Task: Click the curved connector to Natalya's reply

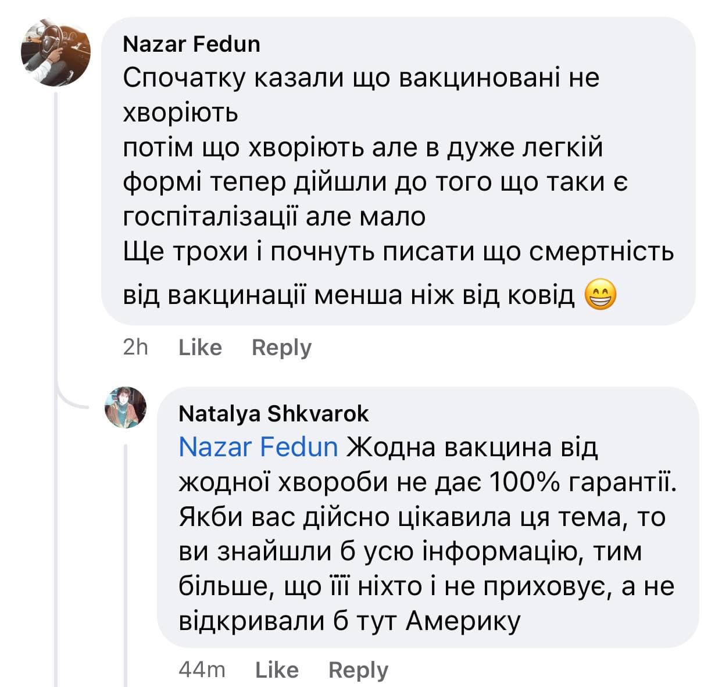Action: [x=73, y=402]
